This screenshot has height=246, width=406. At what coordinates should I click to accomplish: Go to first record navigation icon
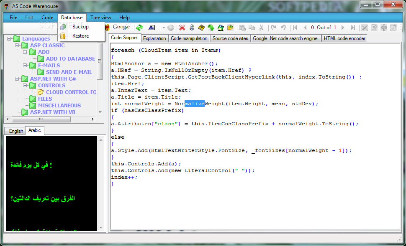click(295, 28)
